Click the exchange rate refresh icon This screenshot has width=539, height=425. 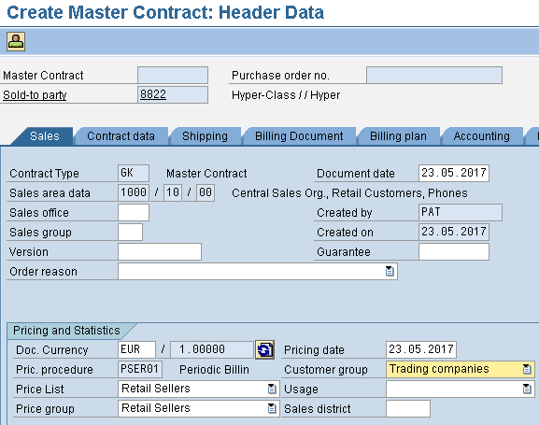click(x=264, y=349)
